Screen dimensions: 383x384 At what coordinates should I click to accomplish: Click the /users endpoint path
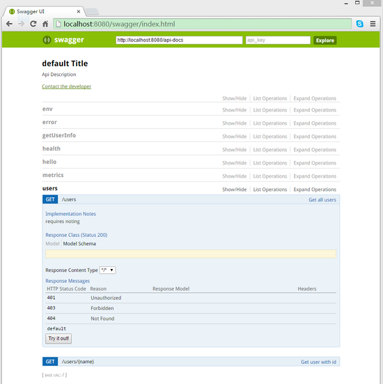pos(69,199)
